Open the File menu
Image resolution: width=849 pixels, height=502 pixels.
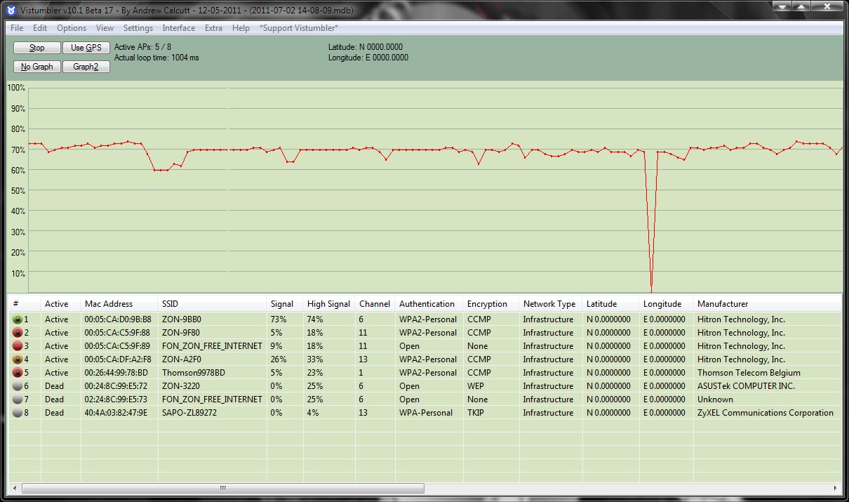pyautogui.click(x=18, y=28)
